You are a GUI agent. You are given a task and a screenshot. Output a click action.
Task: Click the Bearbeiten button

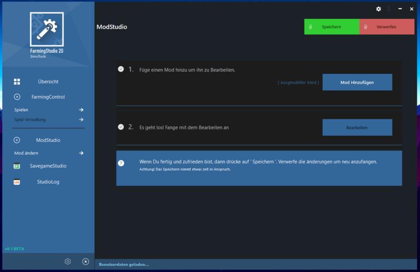pyautogui.click(x=357, y=127)
